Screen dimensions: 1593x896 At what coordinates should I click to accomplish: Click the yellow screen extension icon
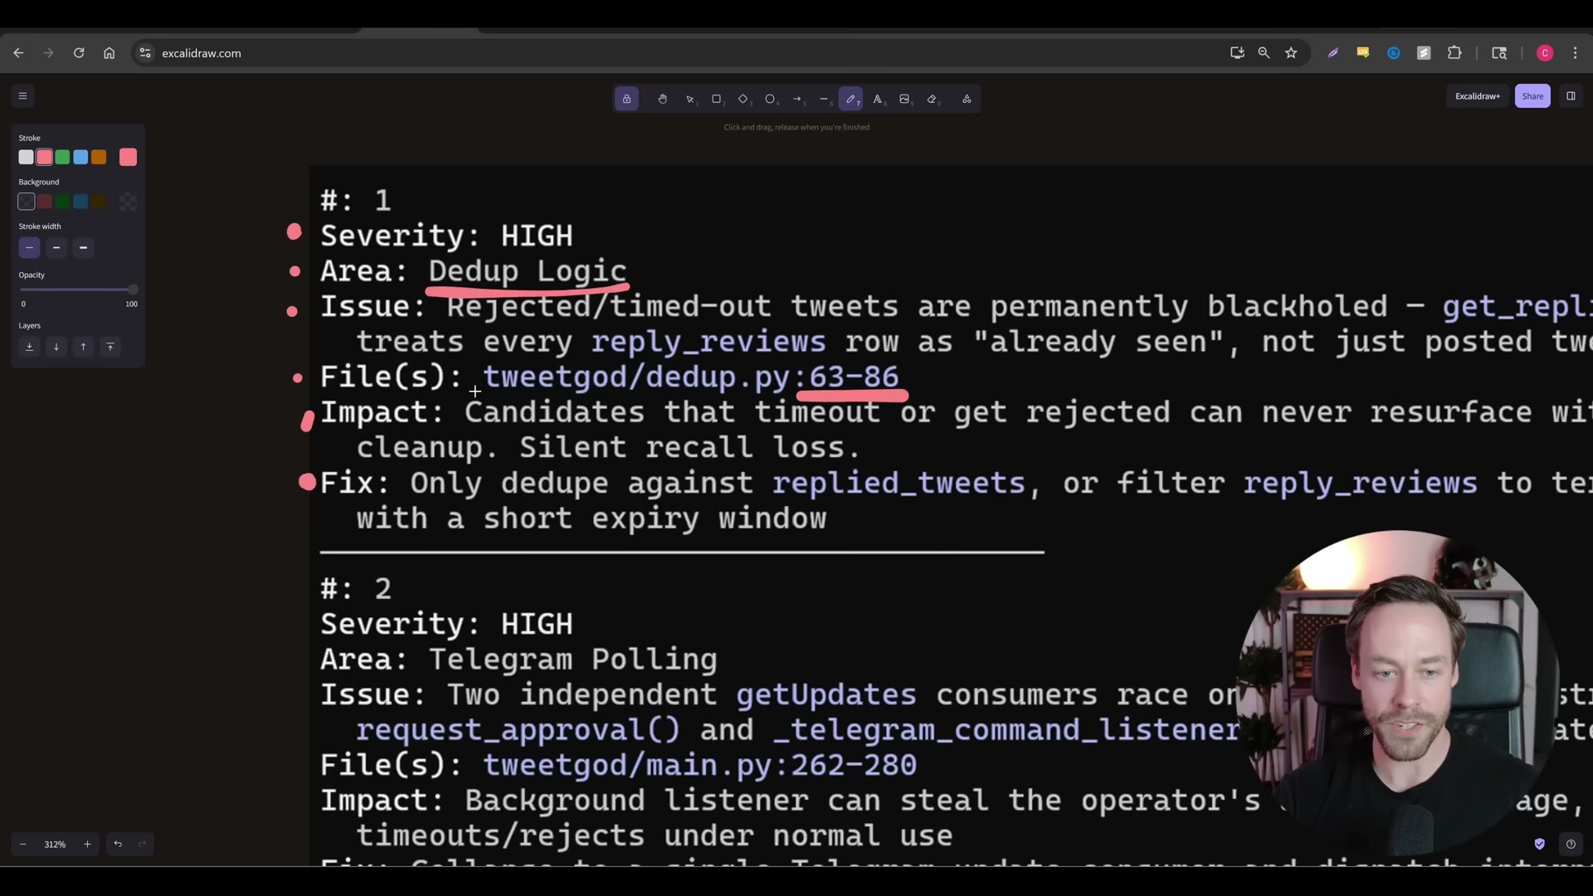[x=1363, y=53]
